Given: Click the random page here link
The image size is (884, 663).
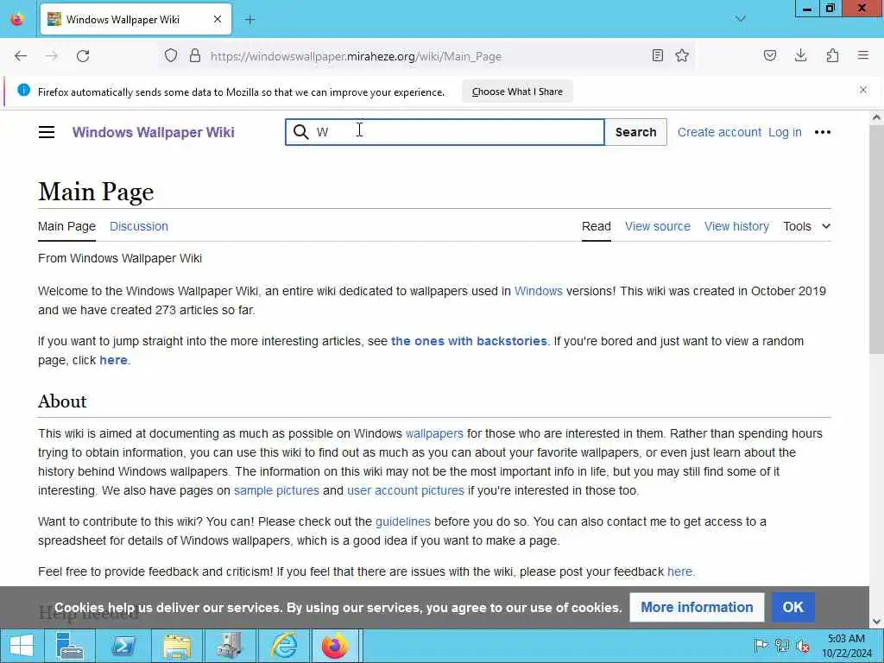Looking at the screenshot, I should (x=113, y=360).
